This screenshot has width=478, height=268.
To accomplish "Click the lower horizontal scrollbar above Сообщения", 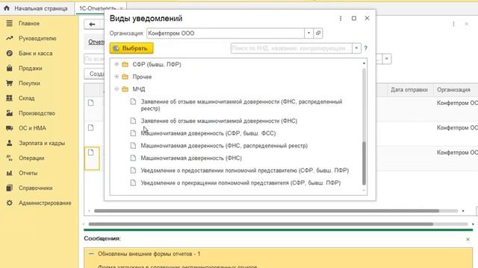I will click(x=261, y=224).
